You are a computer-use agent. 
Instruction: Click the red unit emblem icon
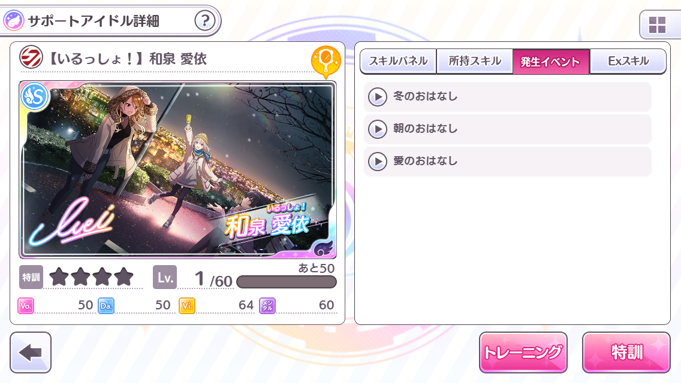pos(31,57)
